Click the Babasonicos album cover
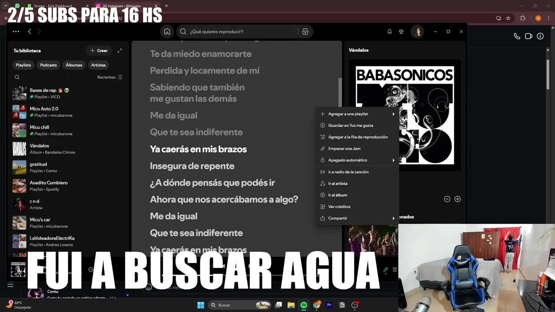The height and width of the screenshot is (312, 555). click(x=405, y=115)
